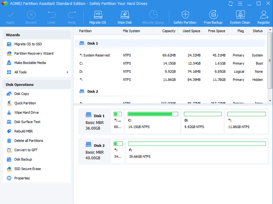This screenshot has height=204, width=273.
Task: Select the hidden 11.86GB partition row
Action: tap(170, 80)
